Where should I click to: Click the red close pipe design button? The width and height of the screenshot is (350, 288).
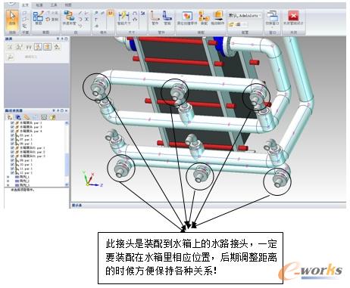tap(293, 17)
